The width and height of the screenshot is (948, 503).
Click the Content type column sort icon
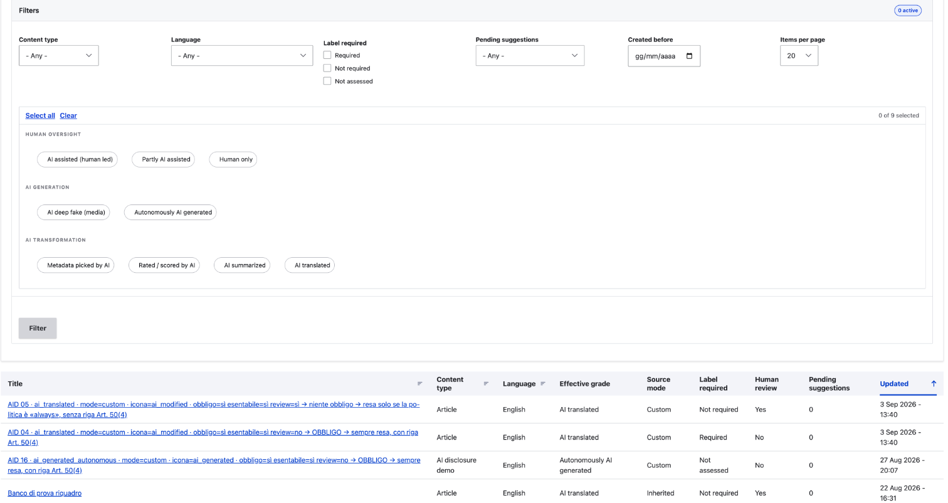pyautogui.click(x=486, y=384)
